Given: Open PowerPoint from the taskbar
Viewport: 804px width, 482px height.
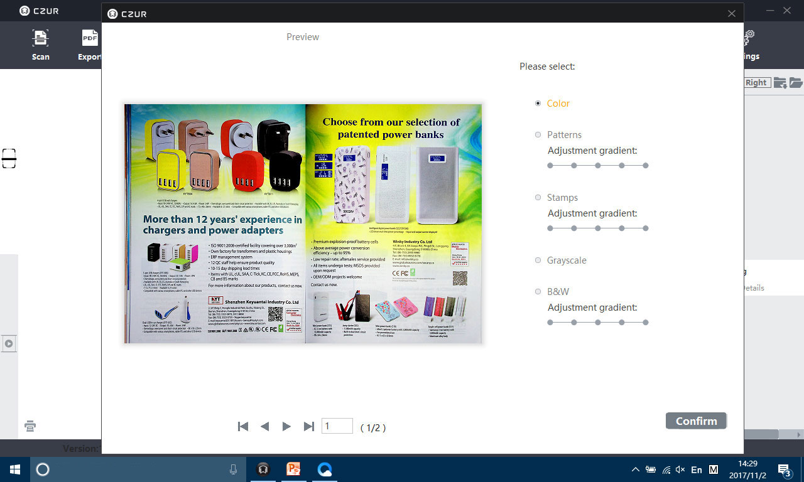Looking at the screenshot, I should click(293, 469).
